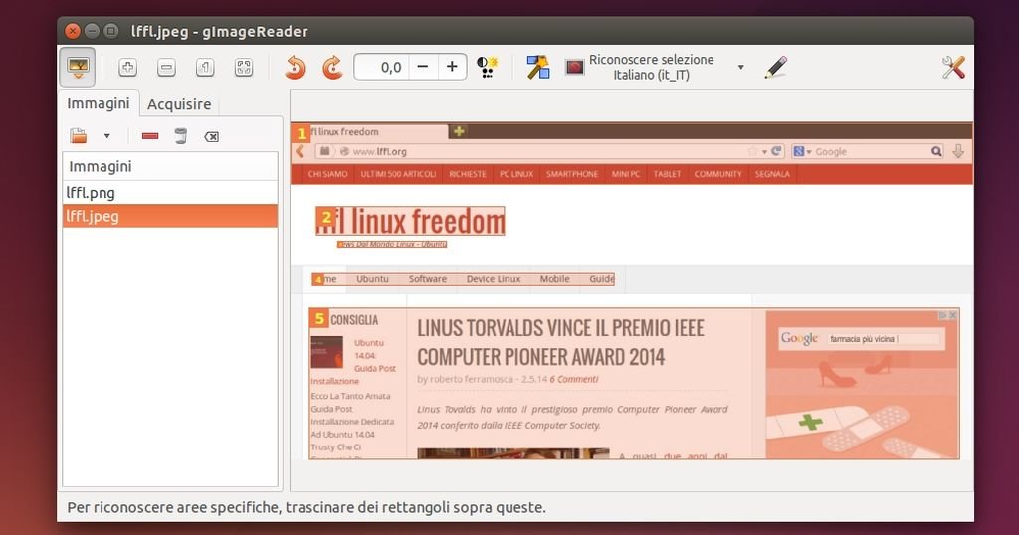The image size is (1019, 535).
Task: Open the recognition language dropdown arrow
Action: point(740,67)
